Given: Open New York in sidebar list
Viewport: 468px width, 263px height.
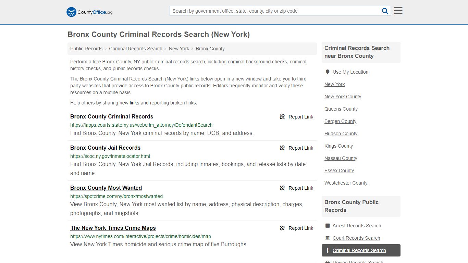Looking at the screenshot, I should pyautogui.click(x=334, y=84).
